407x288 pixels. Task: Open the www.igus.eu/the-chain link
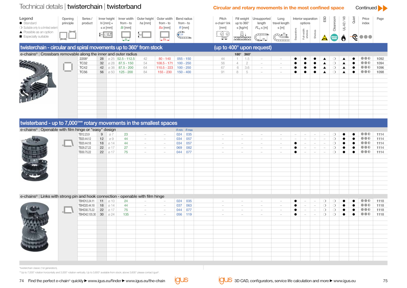(x=145, y=281)
